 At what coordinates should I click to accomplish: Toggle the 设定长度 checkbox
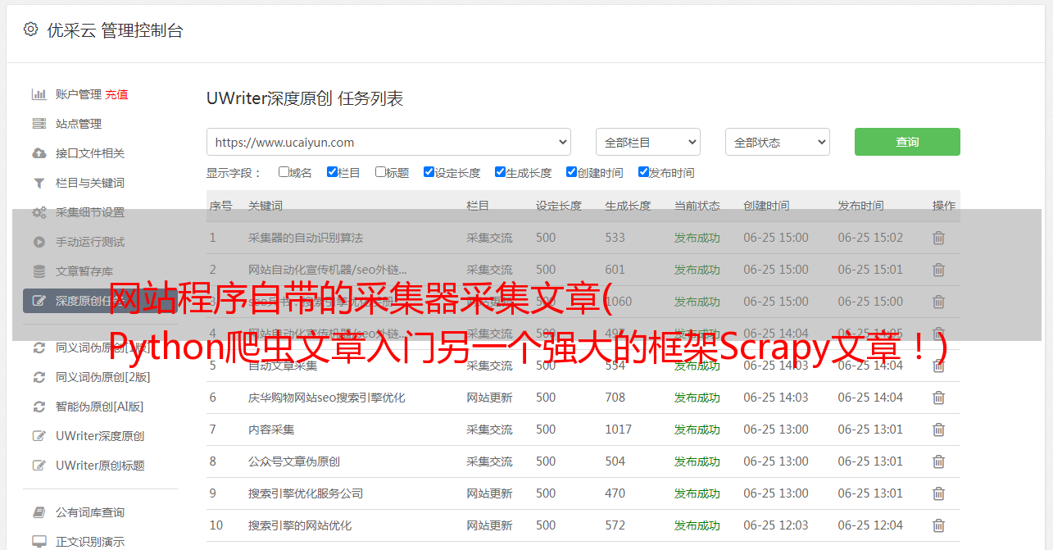(x=429, y=172)
